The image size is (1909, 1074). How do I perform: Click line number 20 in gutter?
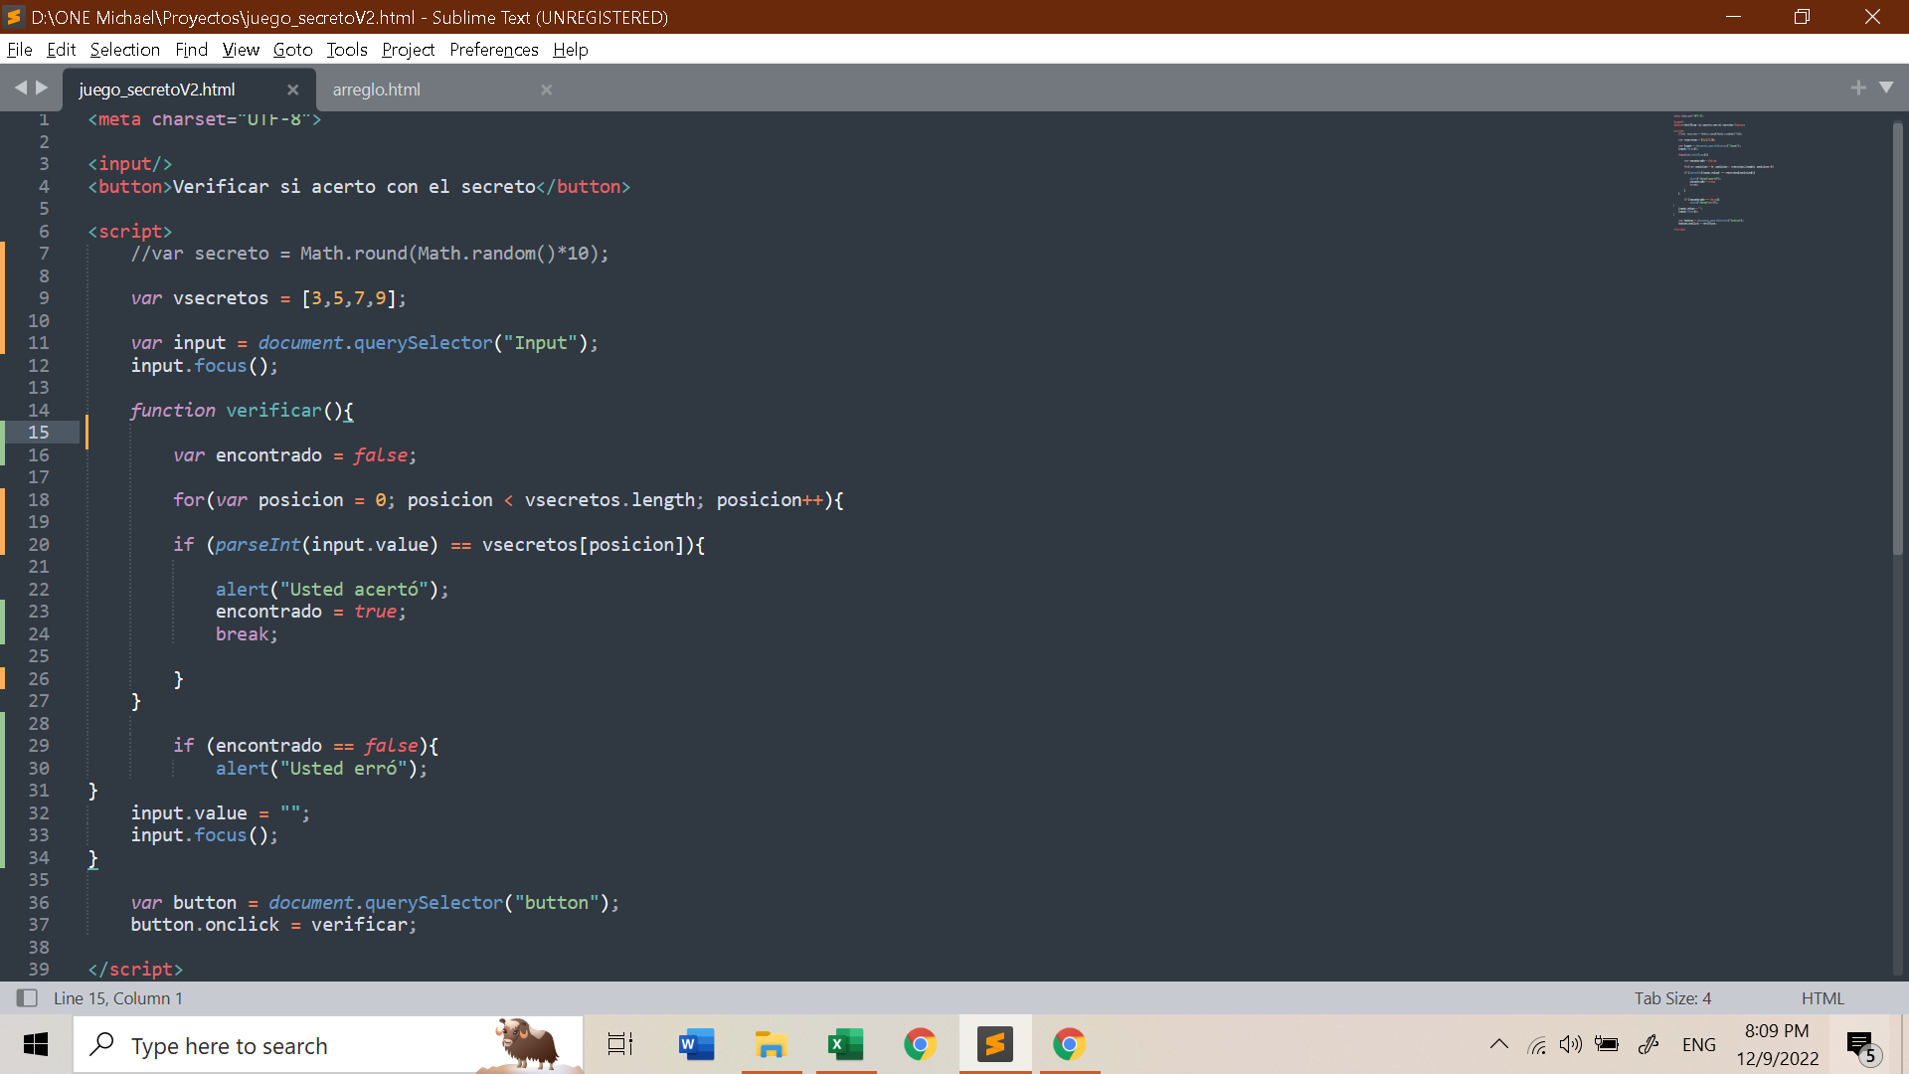click(x=38, y=544)
